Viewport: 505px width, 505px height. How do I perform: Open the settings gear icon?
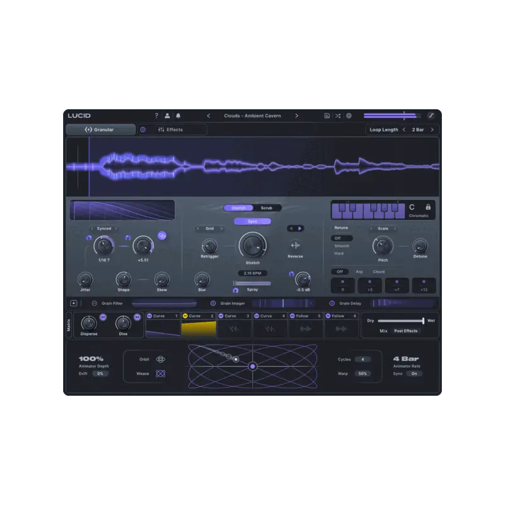click(349, 116)
